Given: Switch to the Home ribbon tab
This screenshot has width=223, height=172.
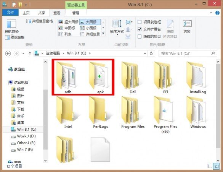Looking at the screenshot, I should coord(26,13).
